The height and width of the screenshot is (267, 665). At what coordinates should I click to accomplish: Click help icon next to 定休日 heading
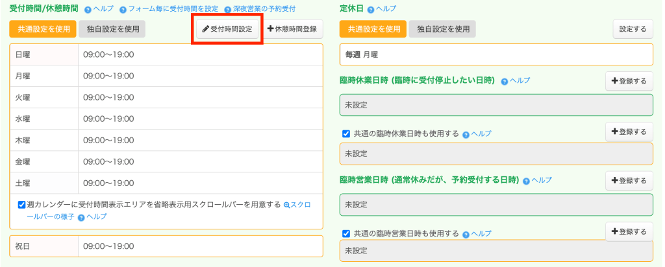[x=371, y=10]
